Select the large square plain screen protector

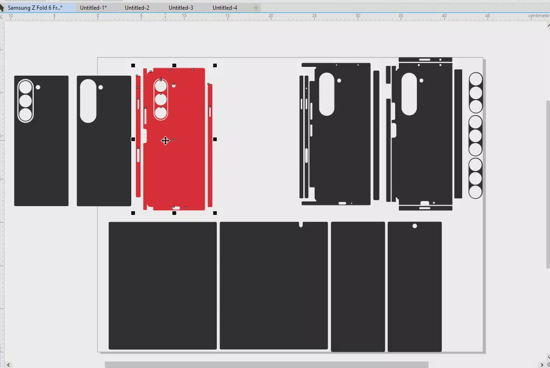163,285
